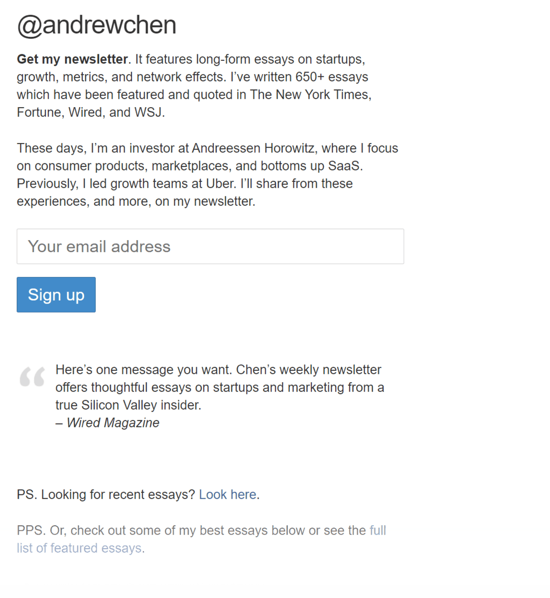Click the Silicon Valley insider phrase
This screenshot has height=598, width=550.
(x=141, y=405)
